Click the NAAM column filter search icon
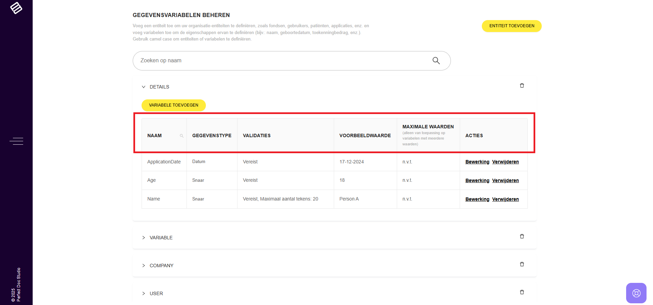The height and width of the screenshot is (305, 653). 182,136
